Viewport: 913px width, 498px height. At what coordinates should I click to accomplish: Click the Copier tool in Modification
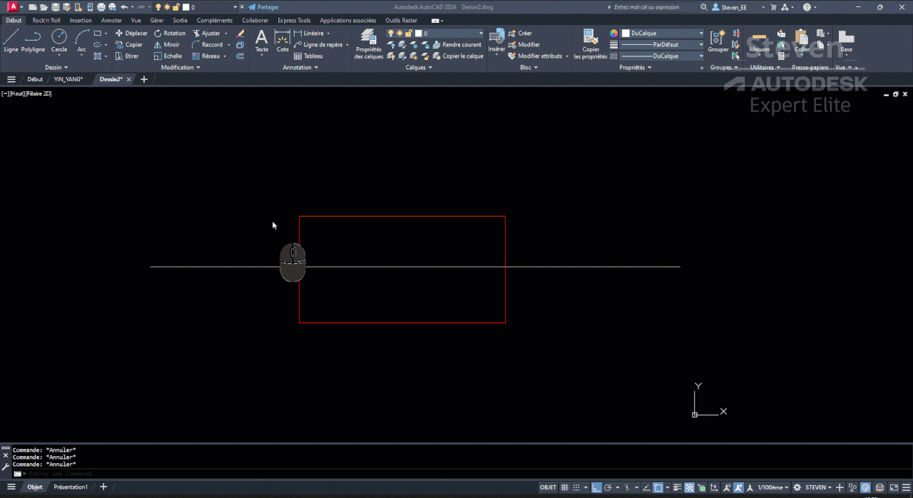click(129, 45)
